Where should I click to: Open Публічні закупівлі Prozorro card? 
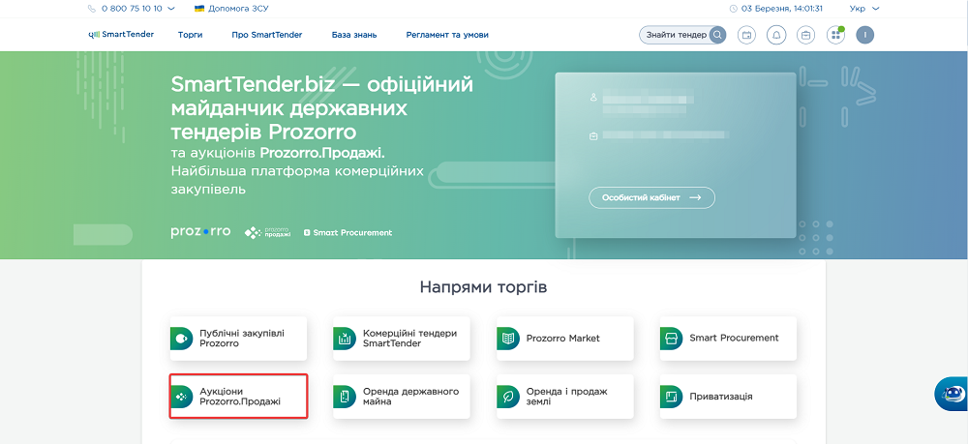238,339
